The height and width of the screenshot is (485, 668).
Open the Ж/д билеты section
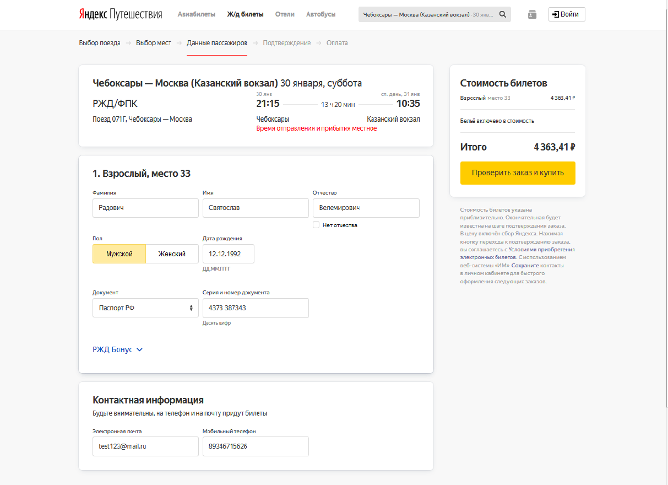pos(245,14)
